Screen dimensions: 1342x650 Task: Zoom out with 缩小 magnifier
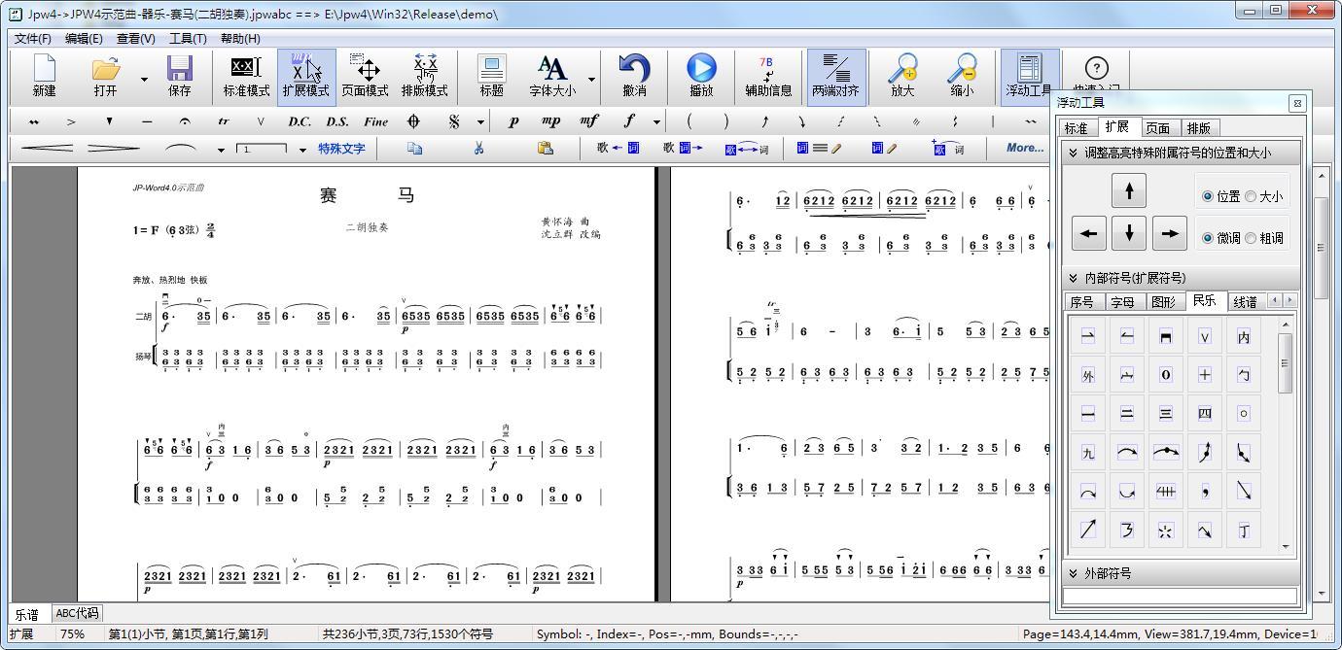(x=962, y=76)
